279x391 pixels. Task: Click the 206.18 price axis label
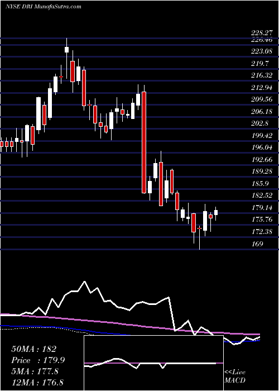tap(262, 112)
